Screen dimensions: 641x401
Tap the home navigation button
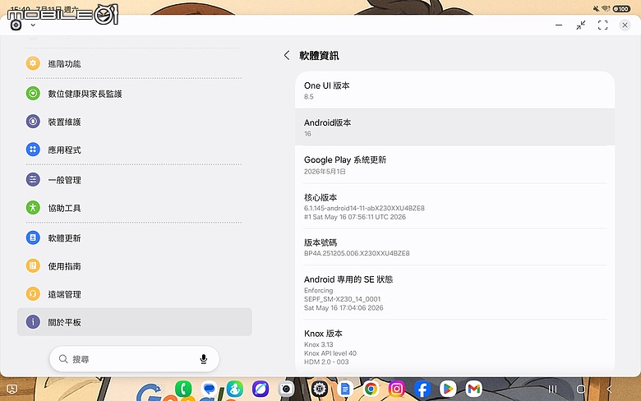click(581, 389)
